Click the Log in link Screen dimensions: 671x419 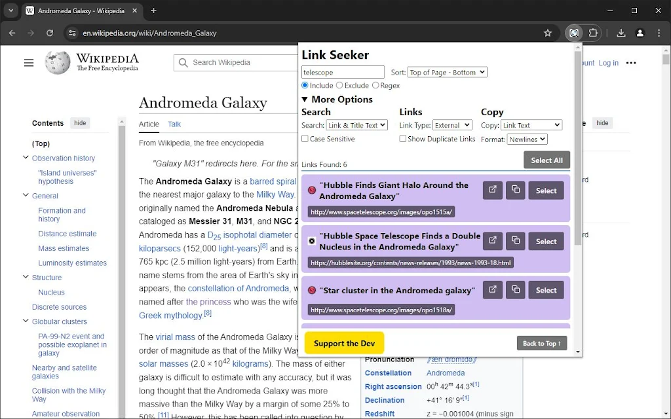pos(608,63)
